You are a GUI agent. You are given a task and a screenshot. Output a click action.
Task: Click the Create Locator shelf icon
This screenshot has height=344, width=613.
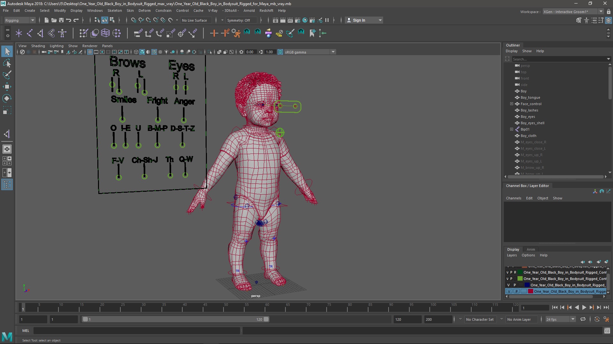click(19, 33)
